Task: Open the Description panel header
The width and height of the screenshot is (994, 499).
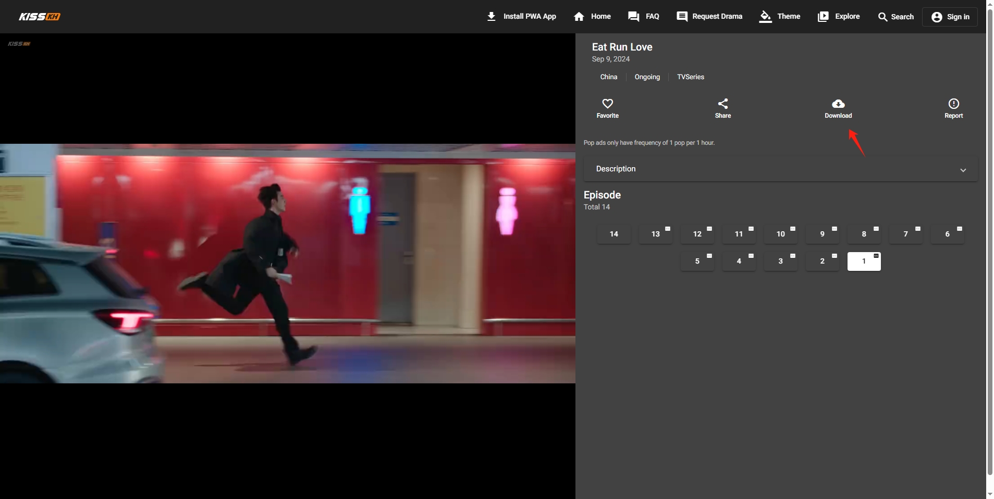Action: pyautogui.click(x=780, y=169)
